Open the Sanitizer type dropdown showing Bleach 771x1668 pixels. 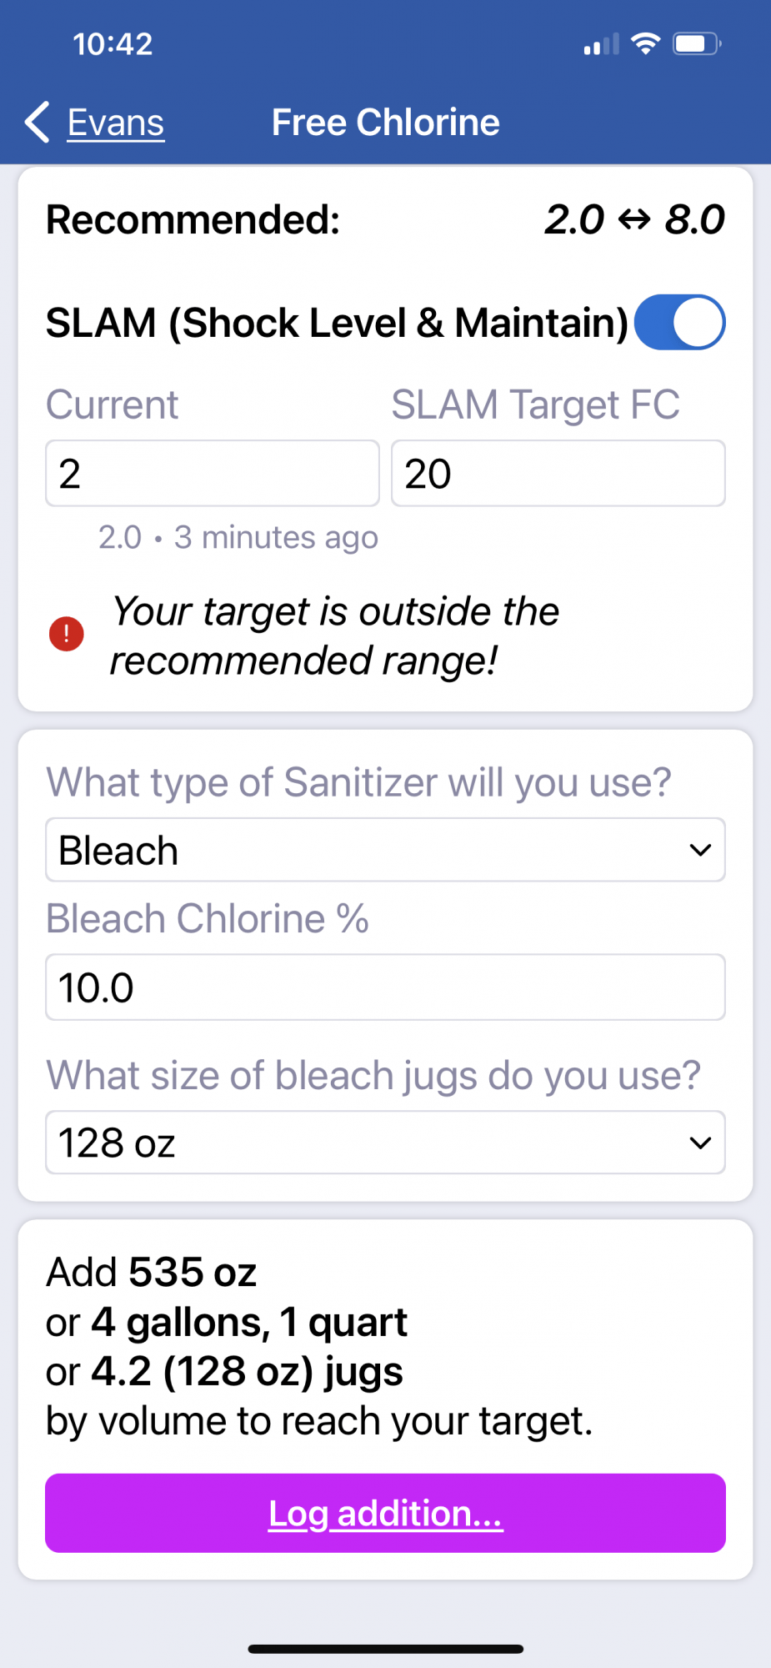[x=385, y=850]
